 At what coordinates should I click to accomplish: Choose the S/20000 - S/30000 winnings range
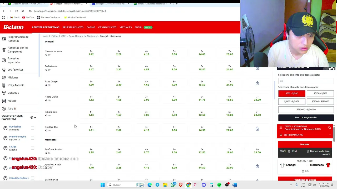[x=306, y=109]
